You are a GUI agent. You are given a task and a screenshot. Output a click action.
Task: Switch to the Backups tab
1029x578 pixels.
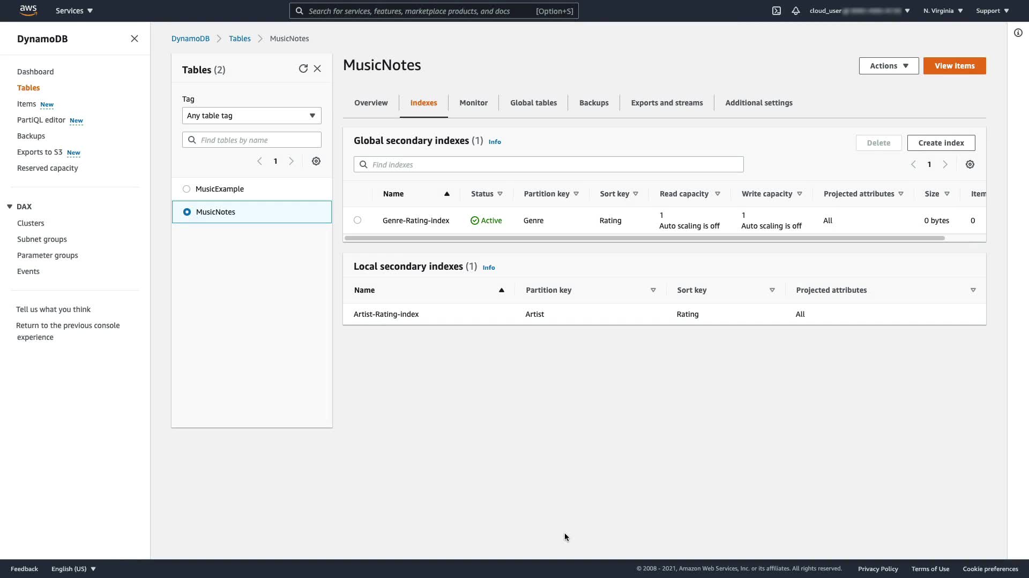click(x=593, y=103)
